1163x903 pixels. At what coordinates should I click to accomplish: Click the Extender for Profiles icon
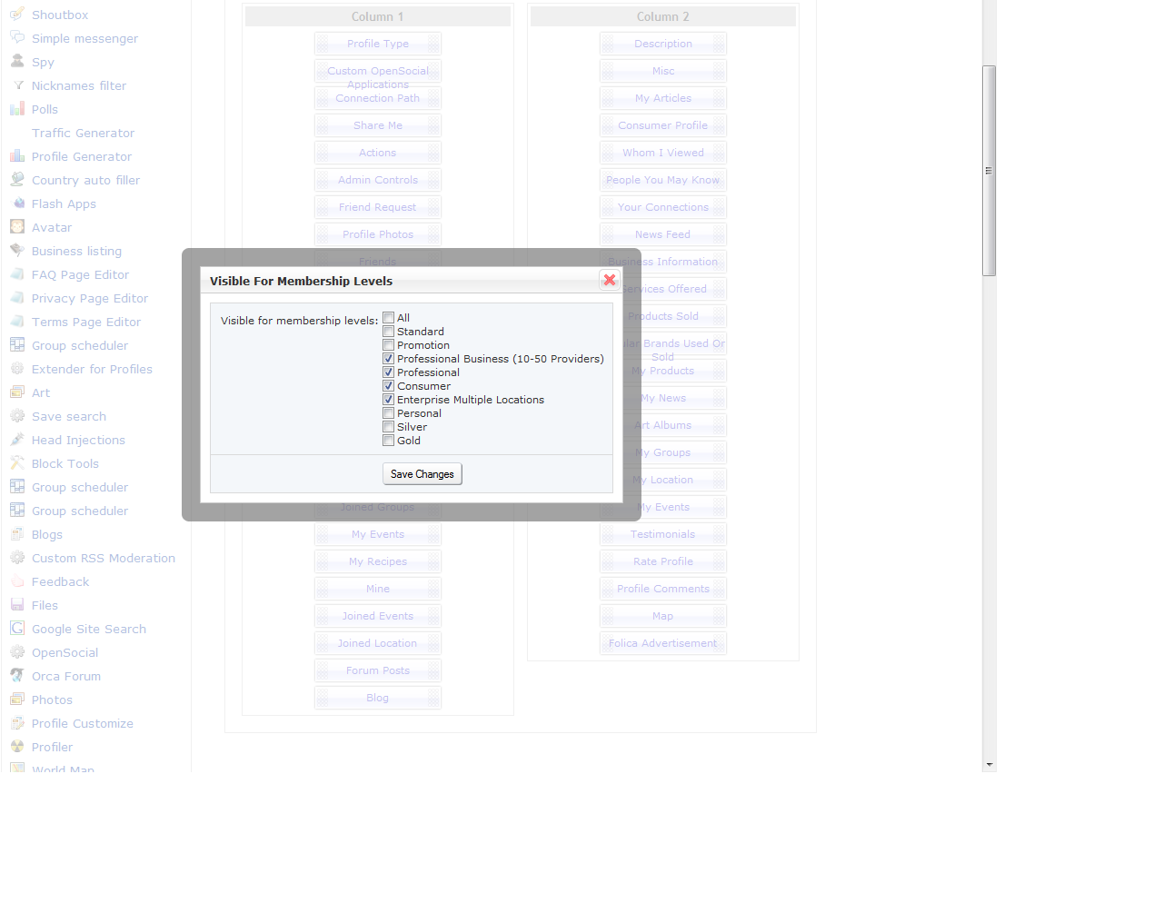(x=17, y=369)
